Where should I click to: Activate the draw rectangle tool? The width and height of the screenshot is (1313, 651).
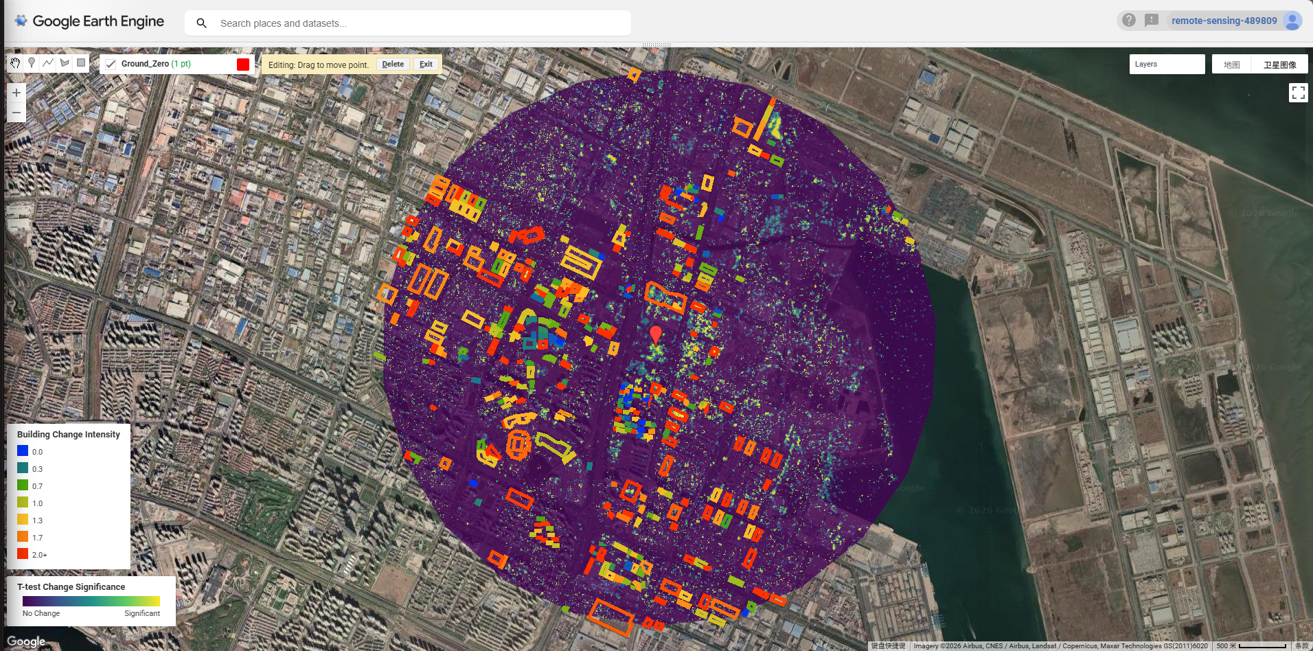click(x=81, y=63)
